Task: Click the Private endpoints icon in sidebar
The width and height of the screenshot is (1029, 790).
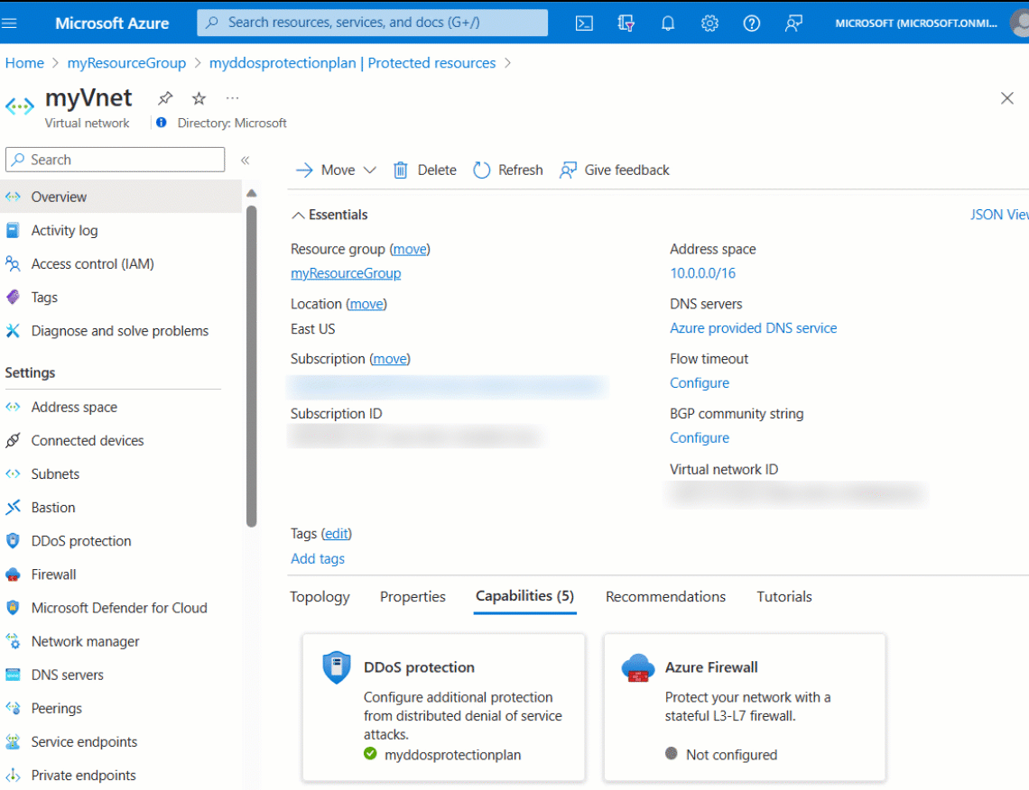Action: click(x=13, y=775)
